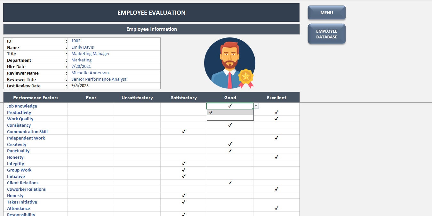Click the Client Relations row label
The height and width of the screenshot is (216, 432).
23,183
